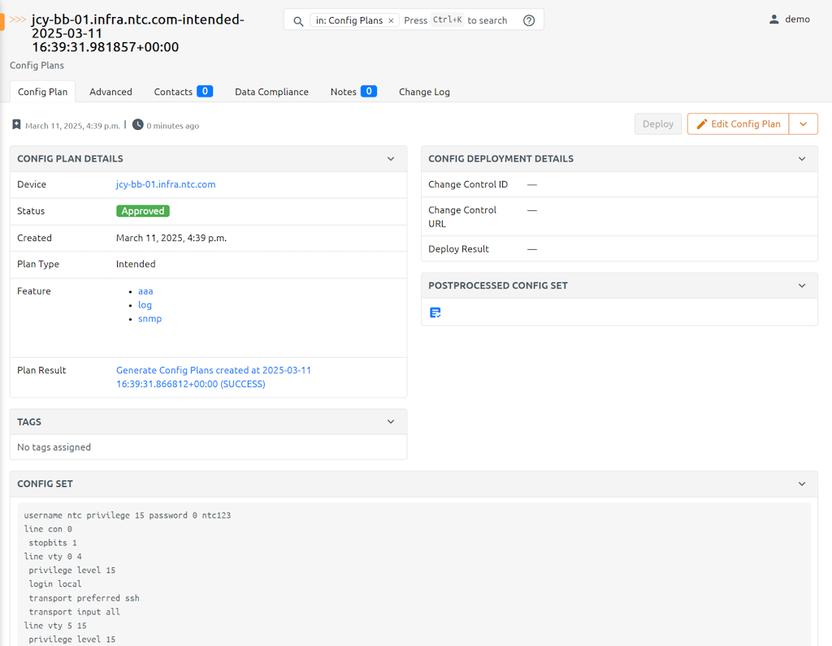Open the postprocessed config set document icon
The width and height of the screenshot is (832, 646).
tap(435, 312)
